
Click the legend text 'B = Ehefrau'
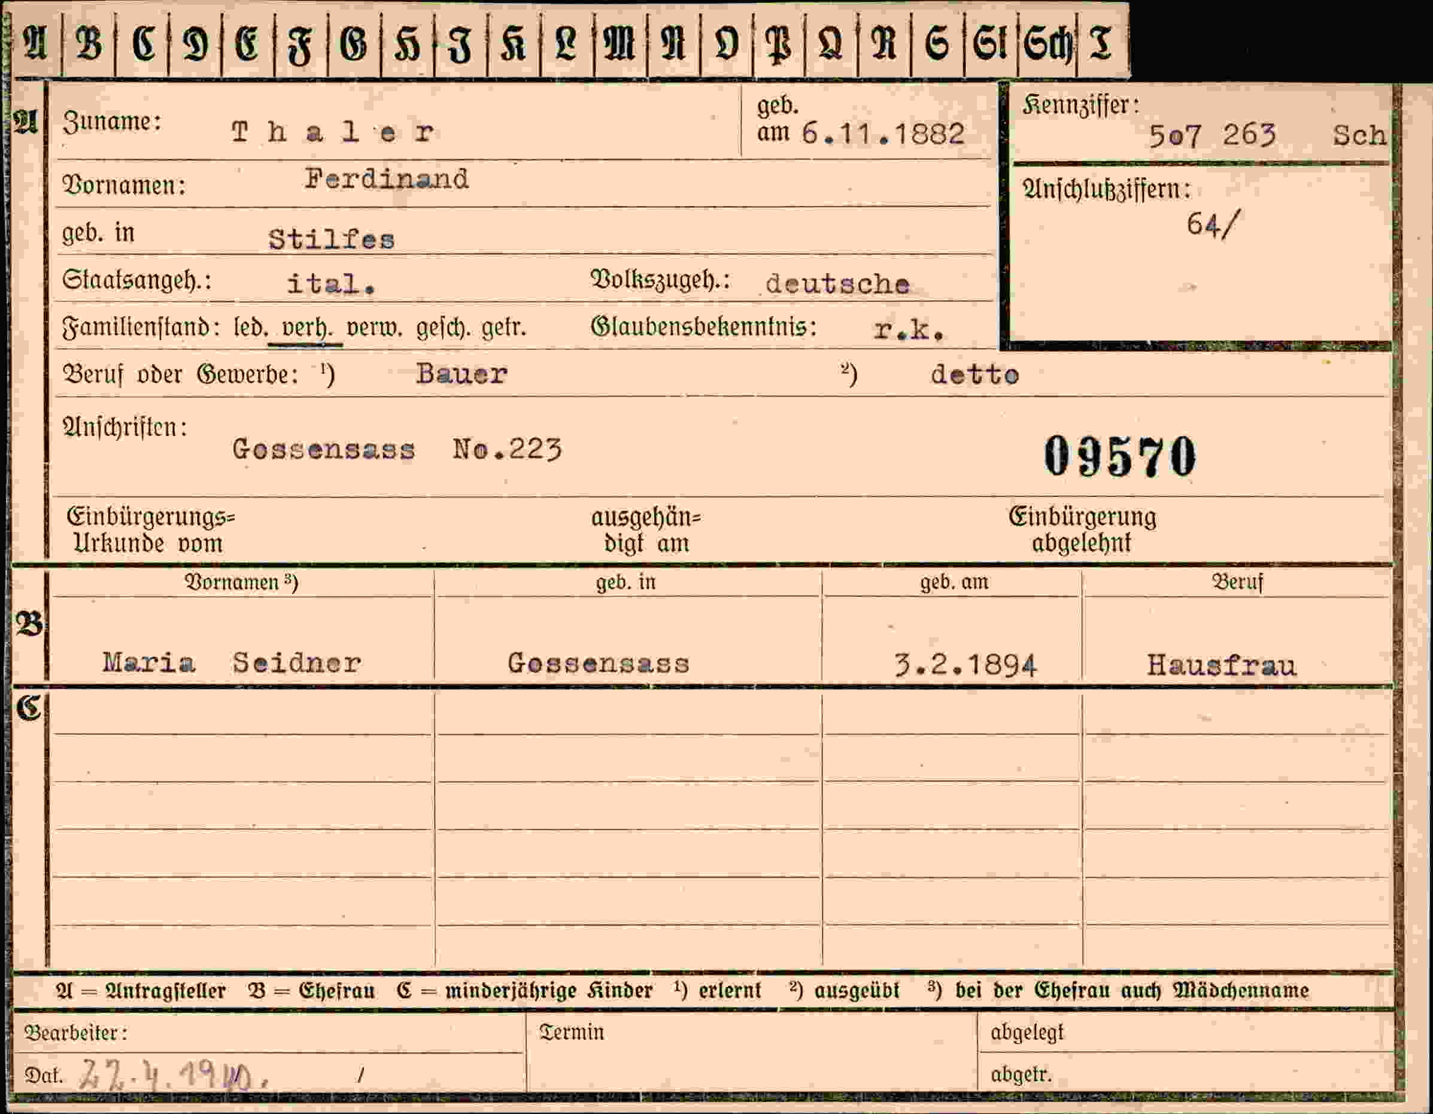(312, 991)
